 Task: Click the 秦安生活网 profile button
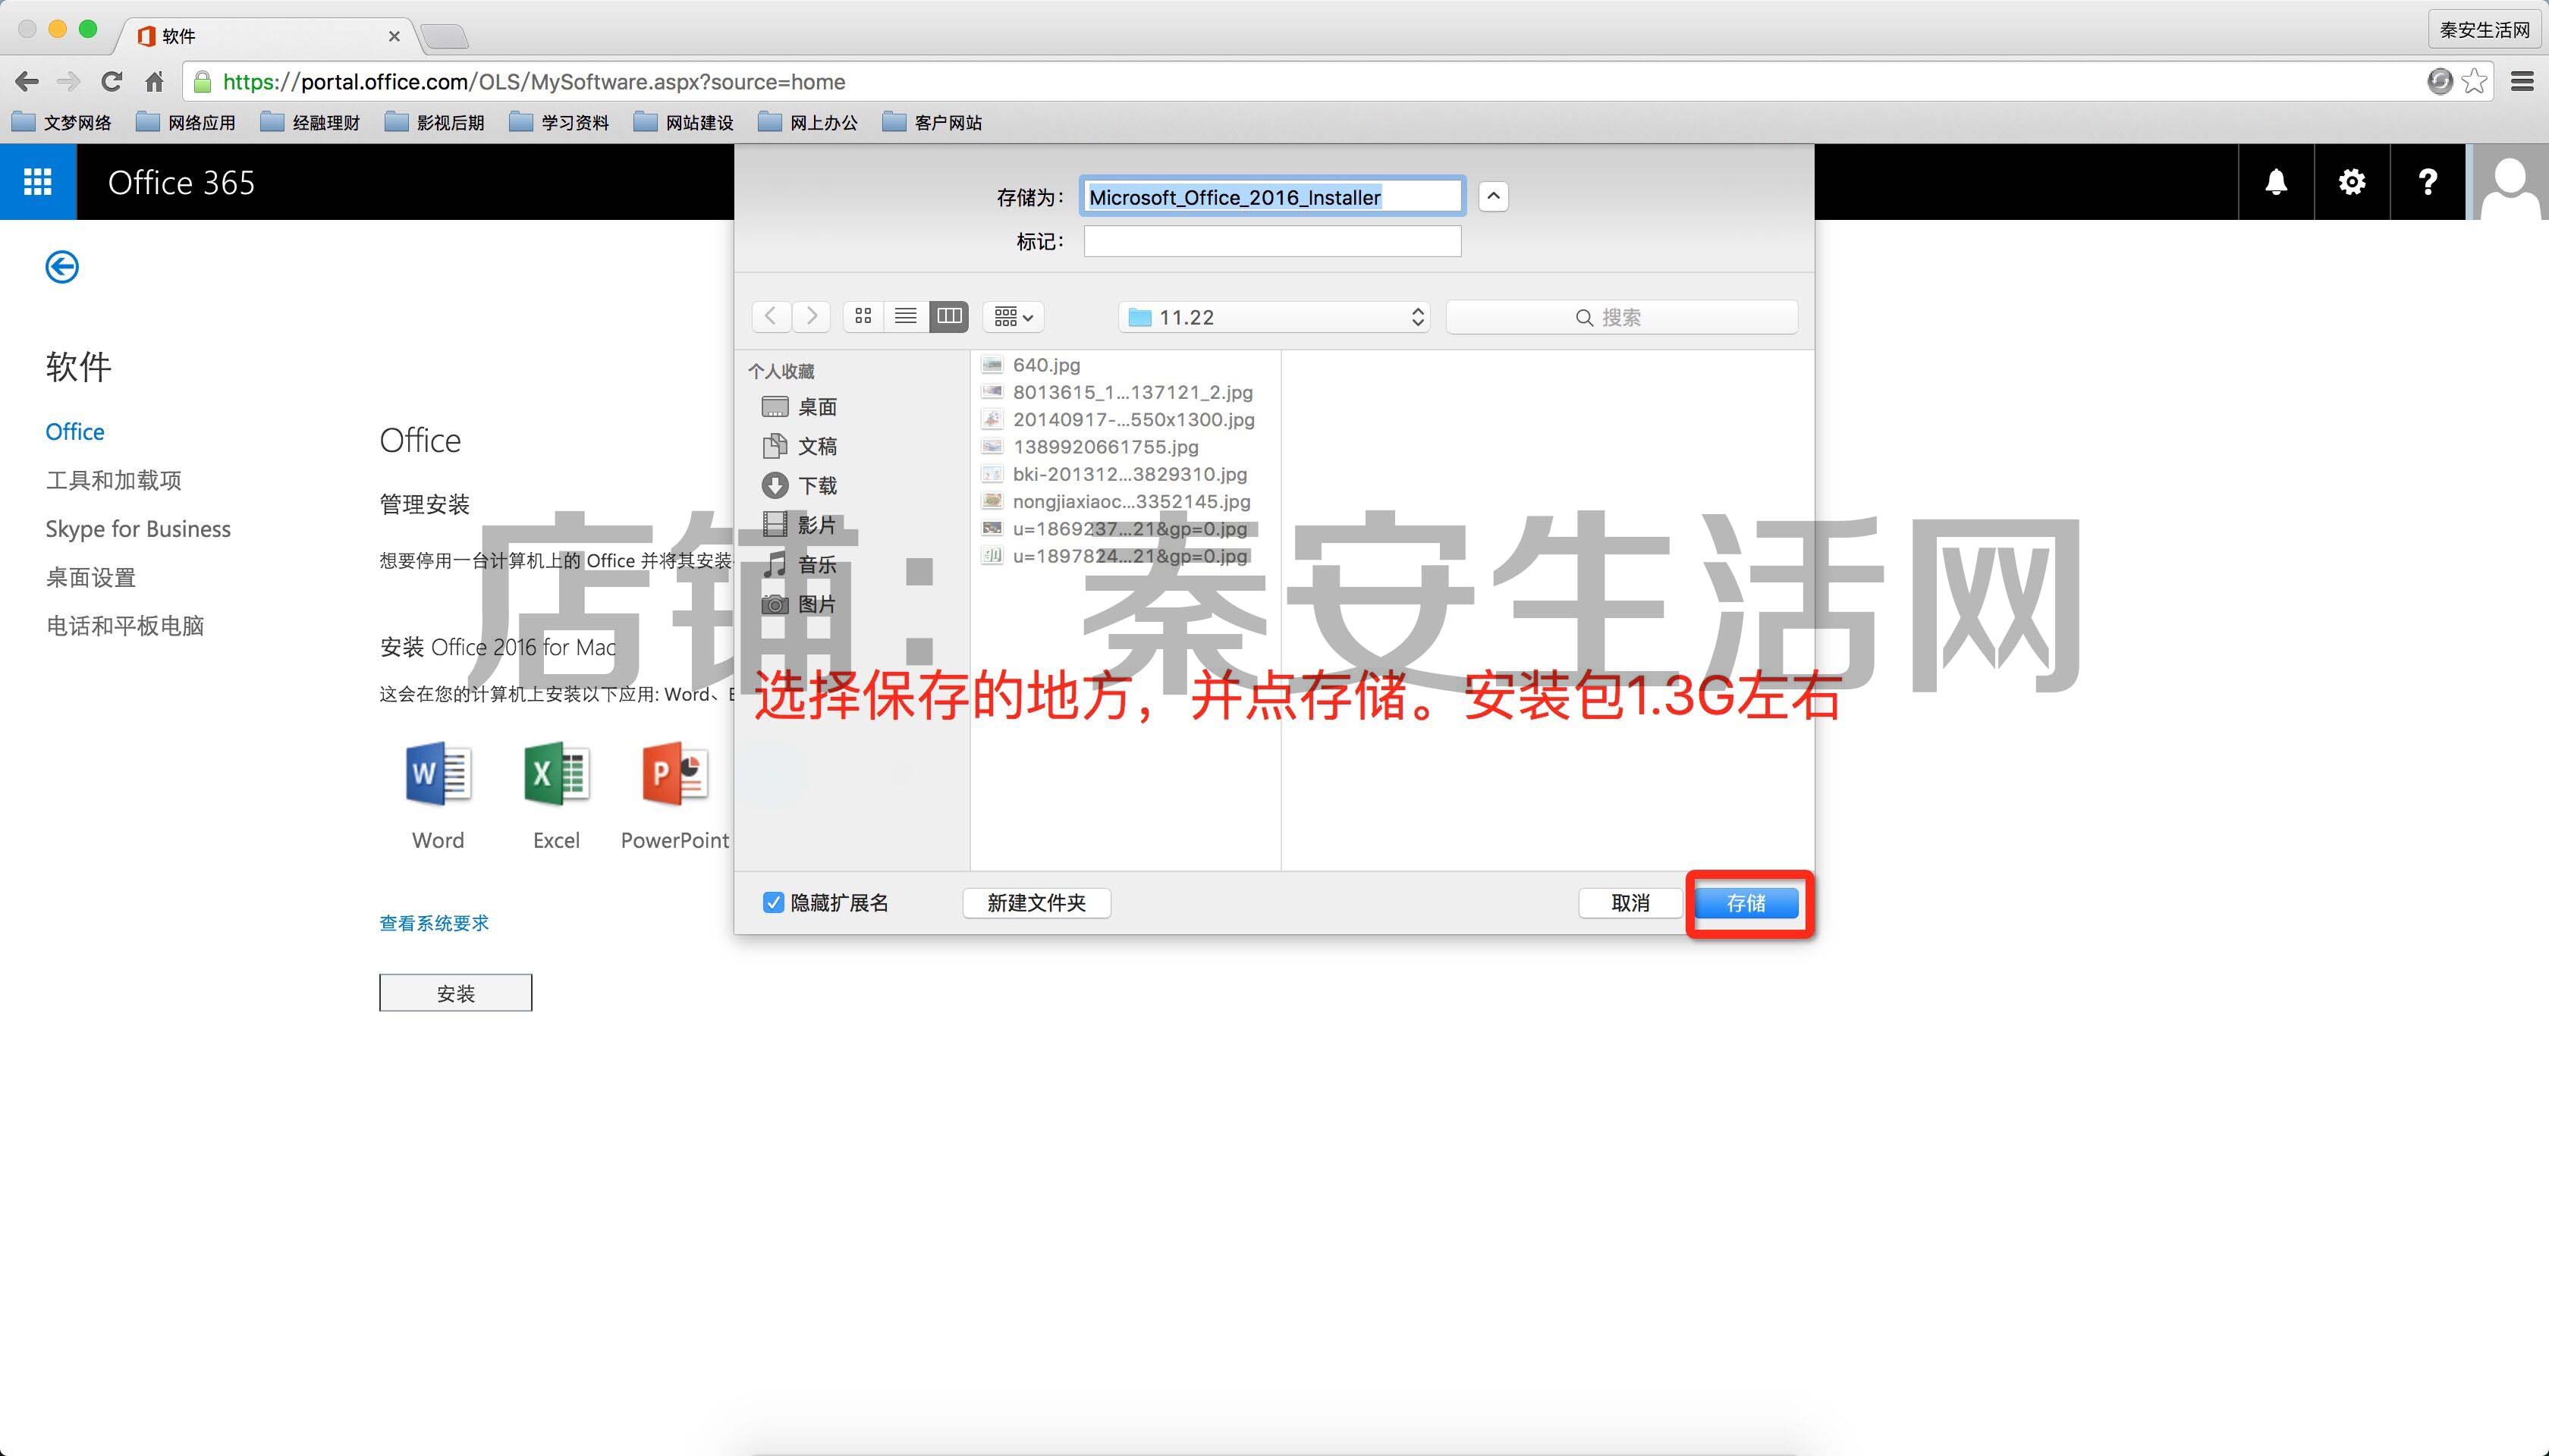click(2485, 30)
